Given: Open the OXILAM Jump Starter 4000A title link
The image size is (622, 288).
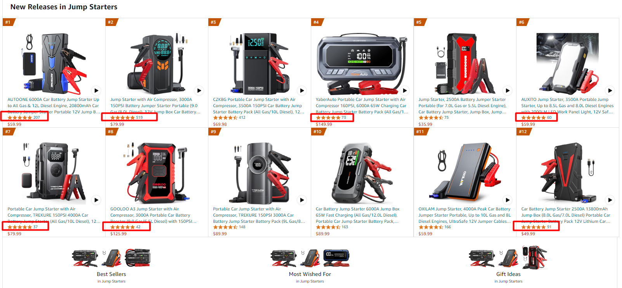Looking at the screenshot, I should [x=464, y=215].
